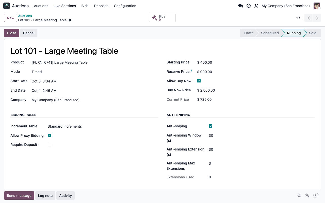Edit the Buy Now Price field
This screenshot has height=203, width=325.
pyautogui.click(x=256, y=90)
